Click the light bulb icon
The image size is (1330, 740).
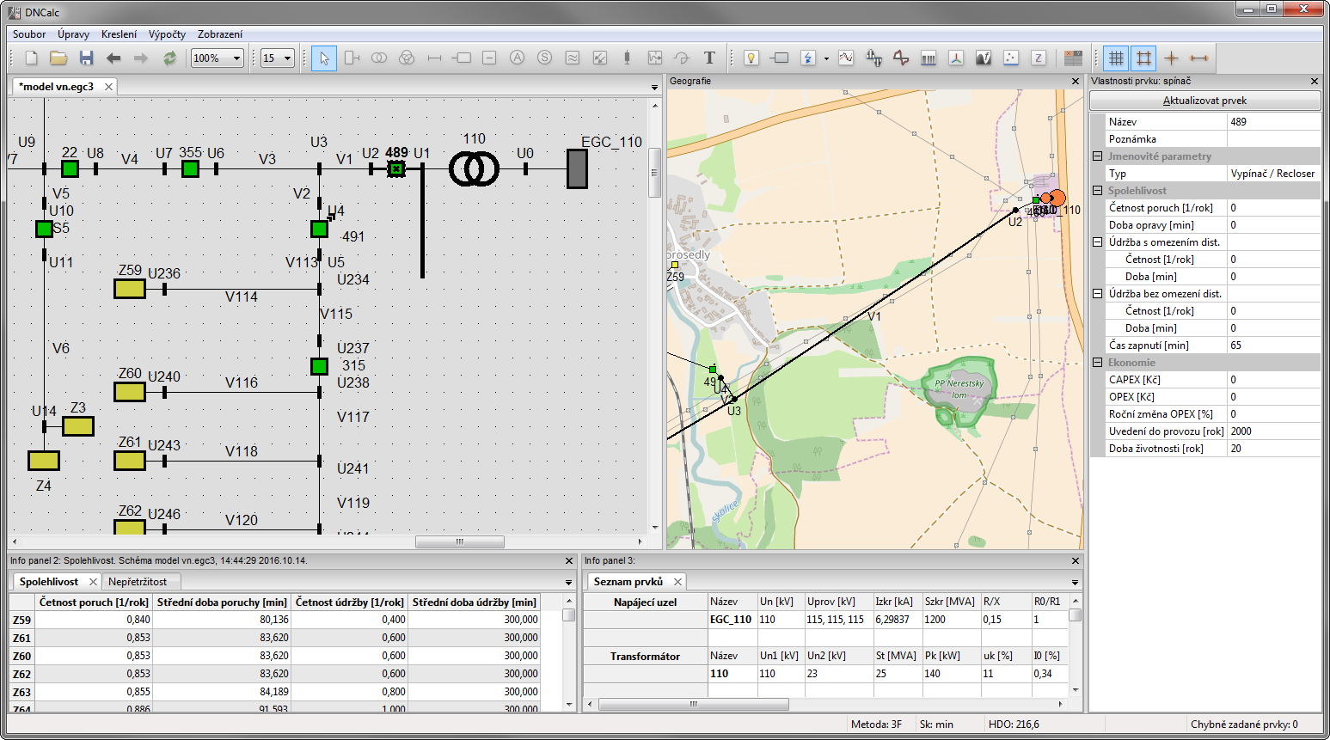(x=751, y=58)
